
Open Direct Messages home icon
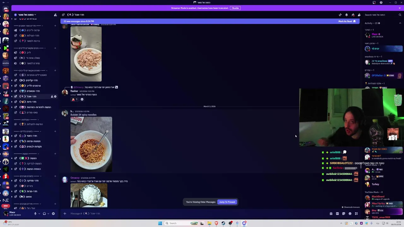[x=6, y=9]
